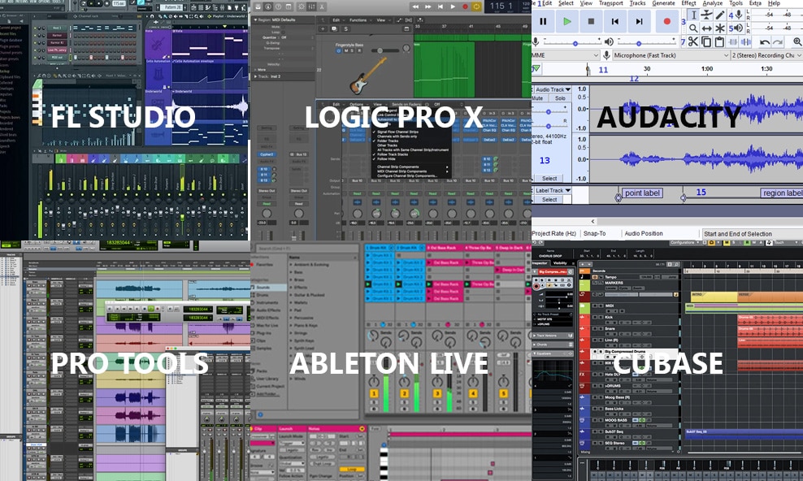Toggle the R button on Fingerstyle Bass track

(359, 51)
